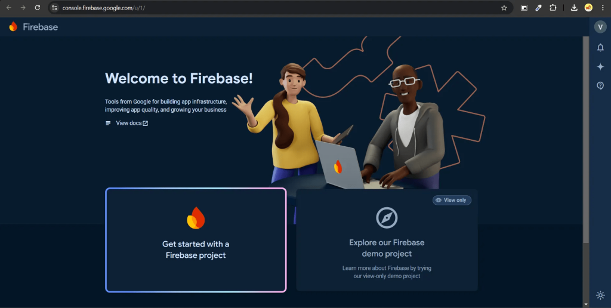Open the browser extensions puzzle icon
The height and width of the screenshot is (308, 611).
click(x=553, y=8)
